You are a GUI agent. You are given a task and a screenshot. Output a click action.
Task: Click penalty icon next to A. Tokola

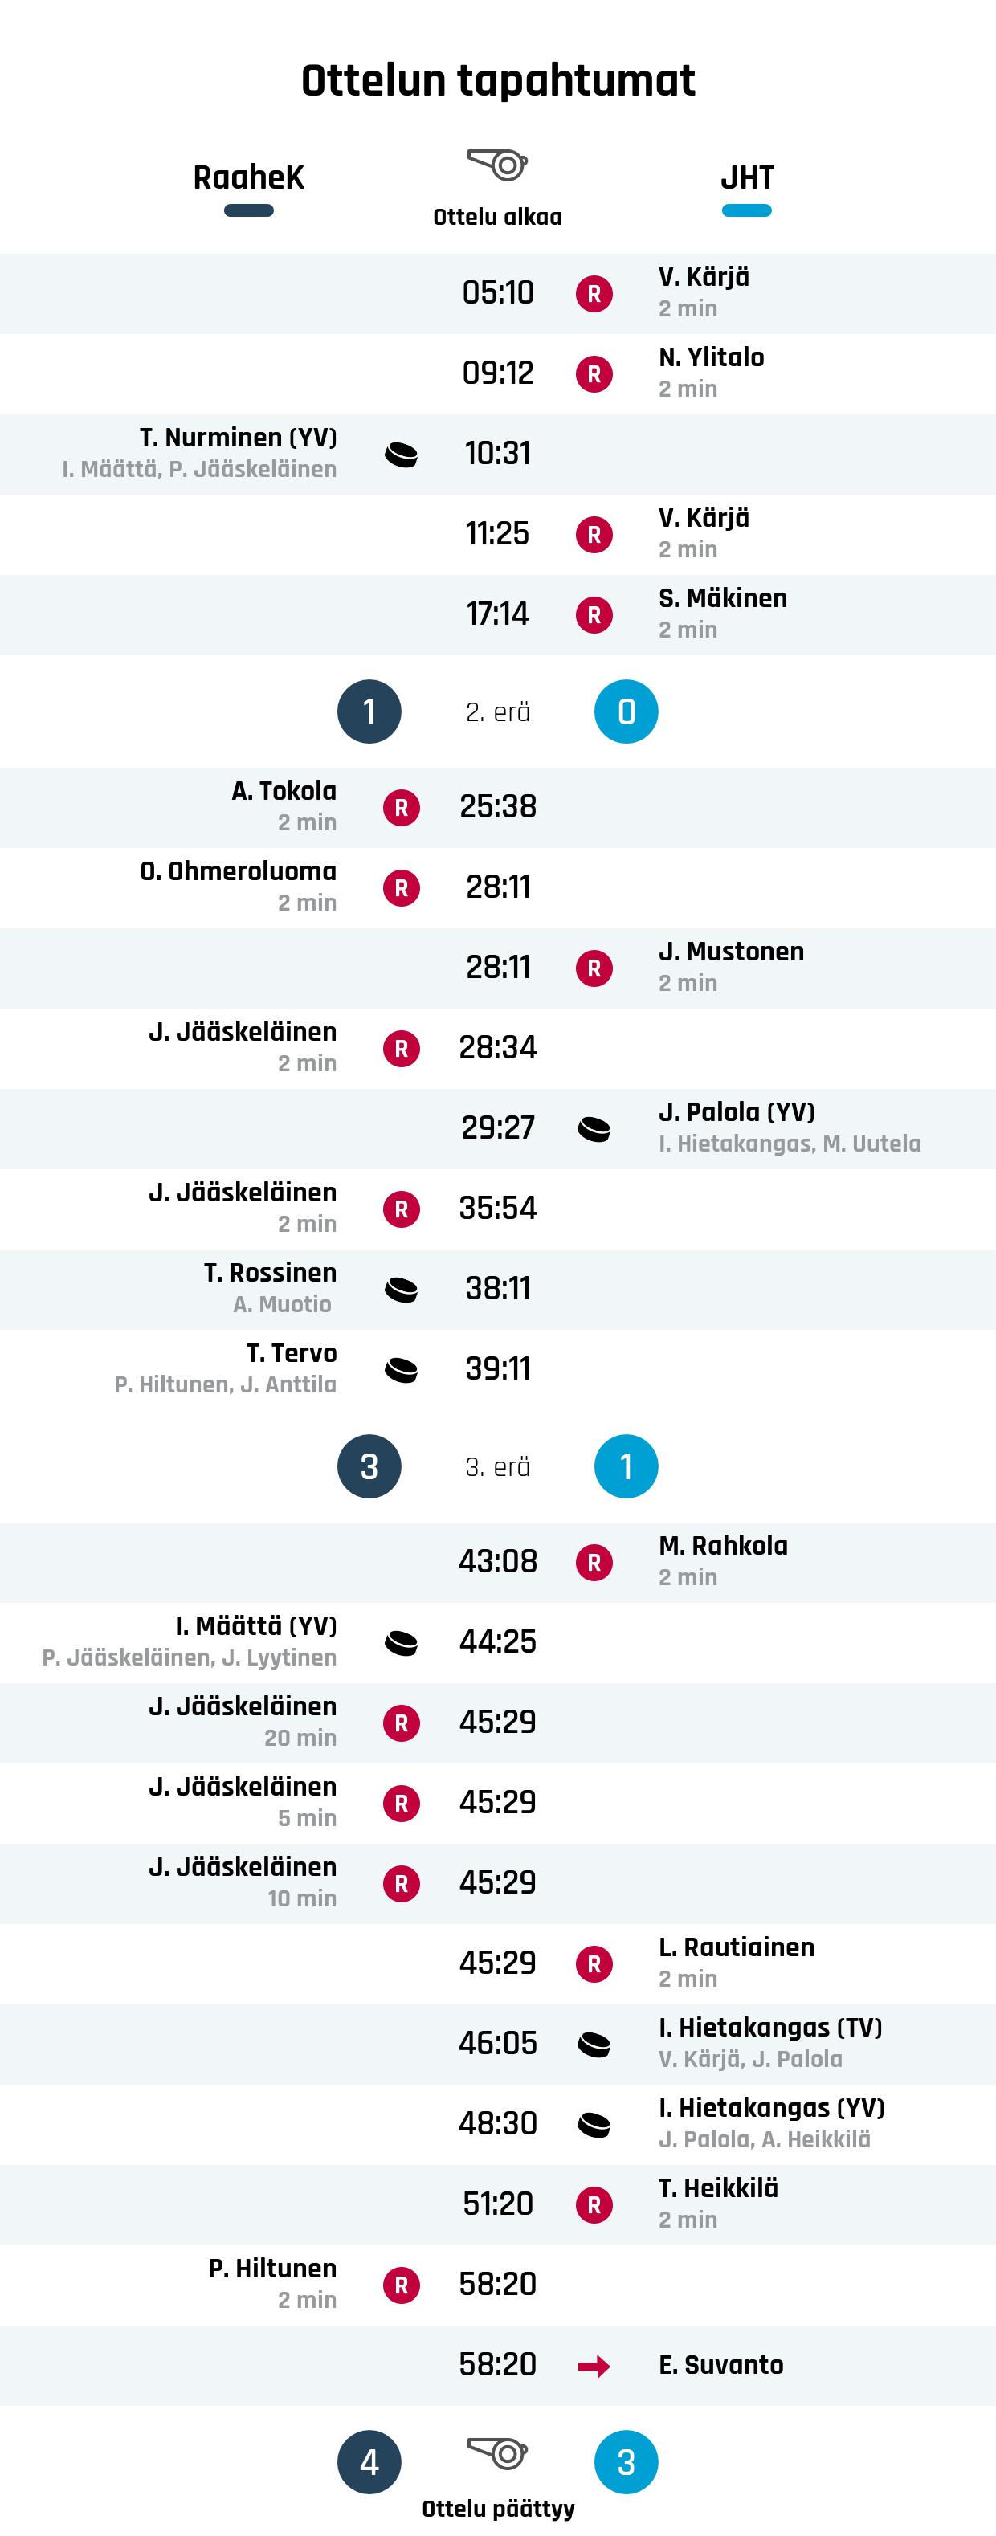tap(401, 807)
